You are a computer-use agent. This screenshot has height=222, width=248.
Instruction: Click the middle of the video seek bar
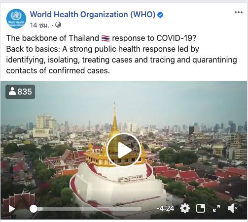click(x=86, y=209)
